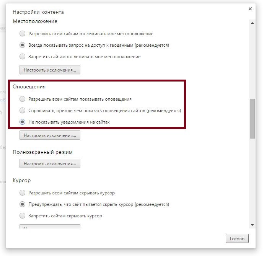Open Настроить исключения under Оповещения
Screen dimensions: 264x256
pos(50,135)
